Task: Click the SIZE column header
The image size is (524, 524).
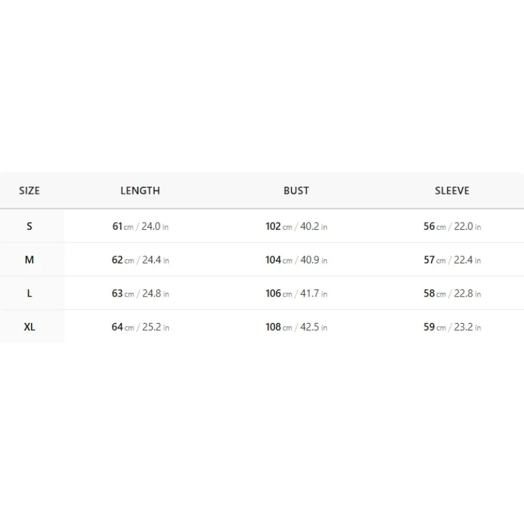Action: [29, 191]
